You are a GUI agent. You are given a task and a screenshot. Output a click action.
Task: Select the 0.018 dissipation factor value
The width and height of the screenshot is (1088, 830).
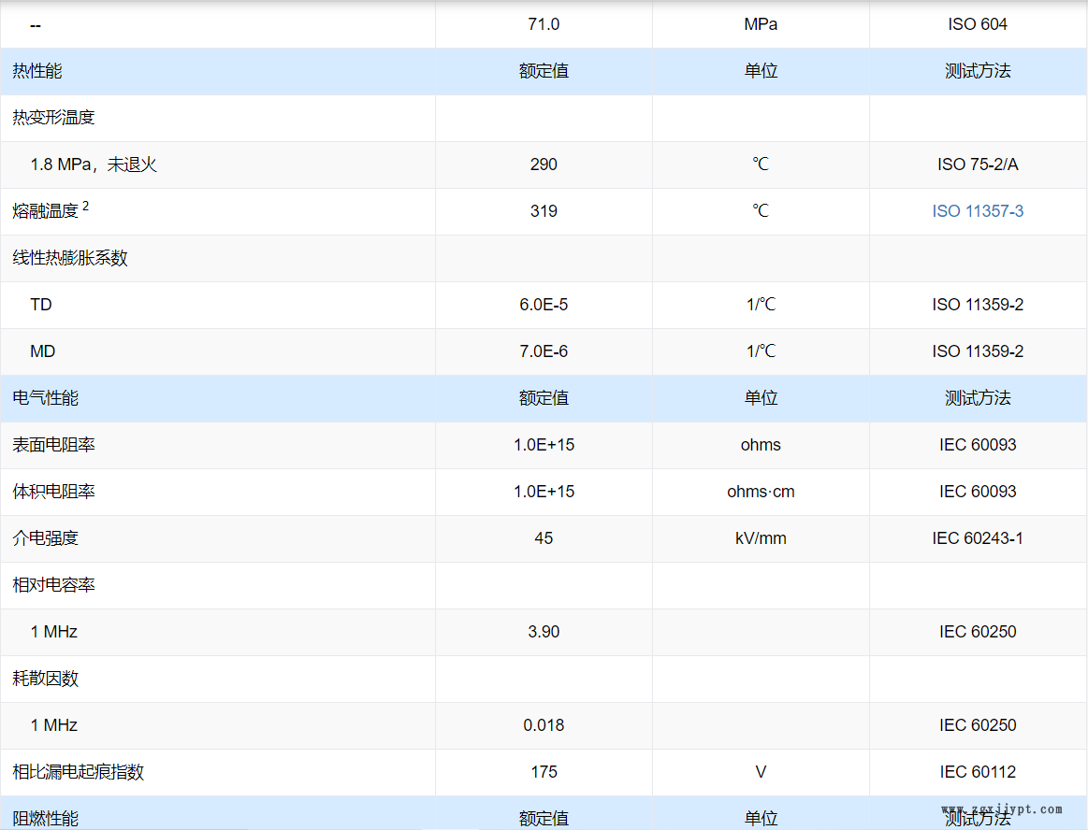coord(544,725)
